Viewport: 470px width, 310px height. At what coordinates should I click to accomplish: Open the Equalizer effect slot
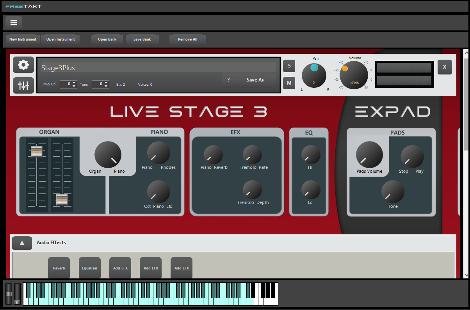click(90, 268)
